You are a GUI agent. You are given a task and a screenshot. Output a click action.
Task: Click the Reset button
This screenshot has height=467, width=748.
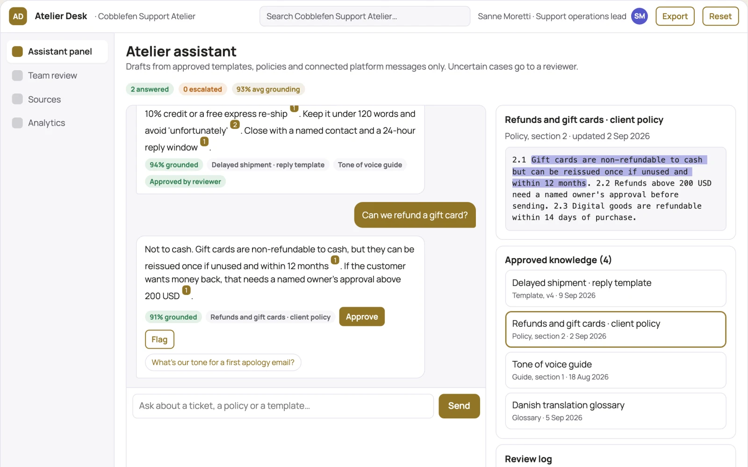[720, 16]
